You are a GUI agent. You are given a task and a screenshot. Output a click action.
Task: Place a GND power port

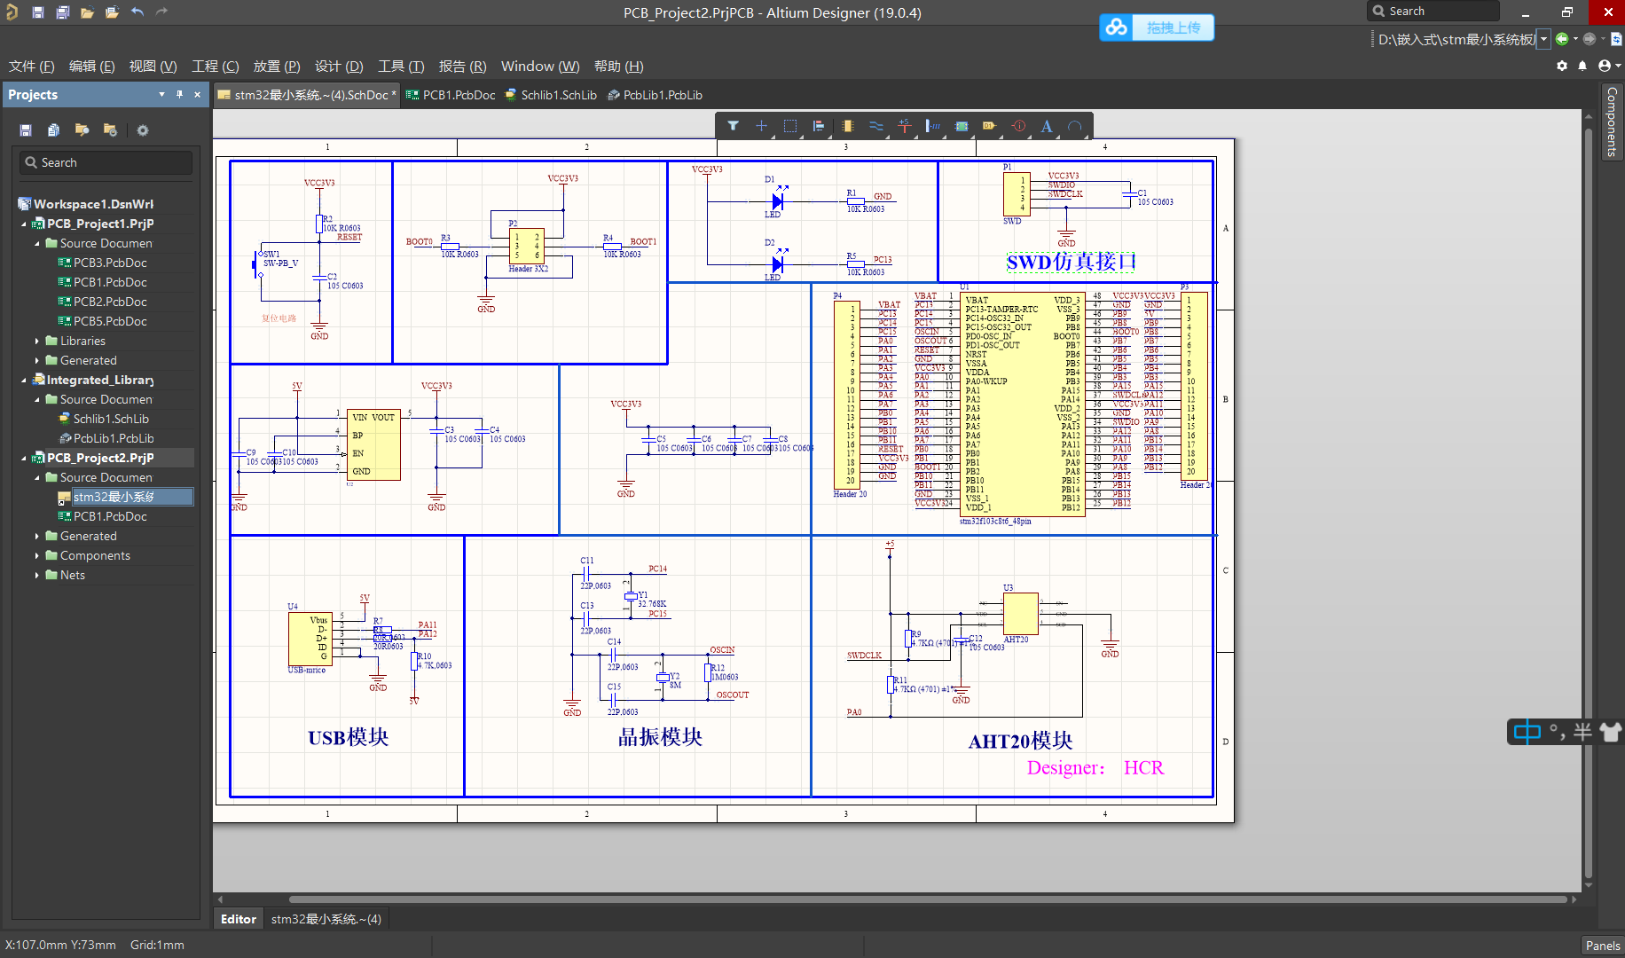904,126
